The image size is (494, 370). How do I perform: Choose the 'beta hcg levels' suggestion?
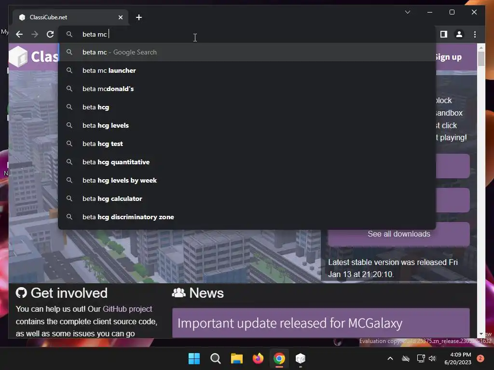pos(247,125)
